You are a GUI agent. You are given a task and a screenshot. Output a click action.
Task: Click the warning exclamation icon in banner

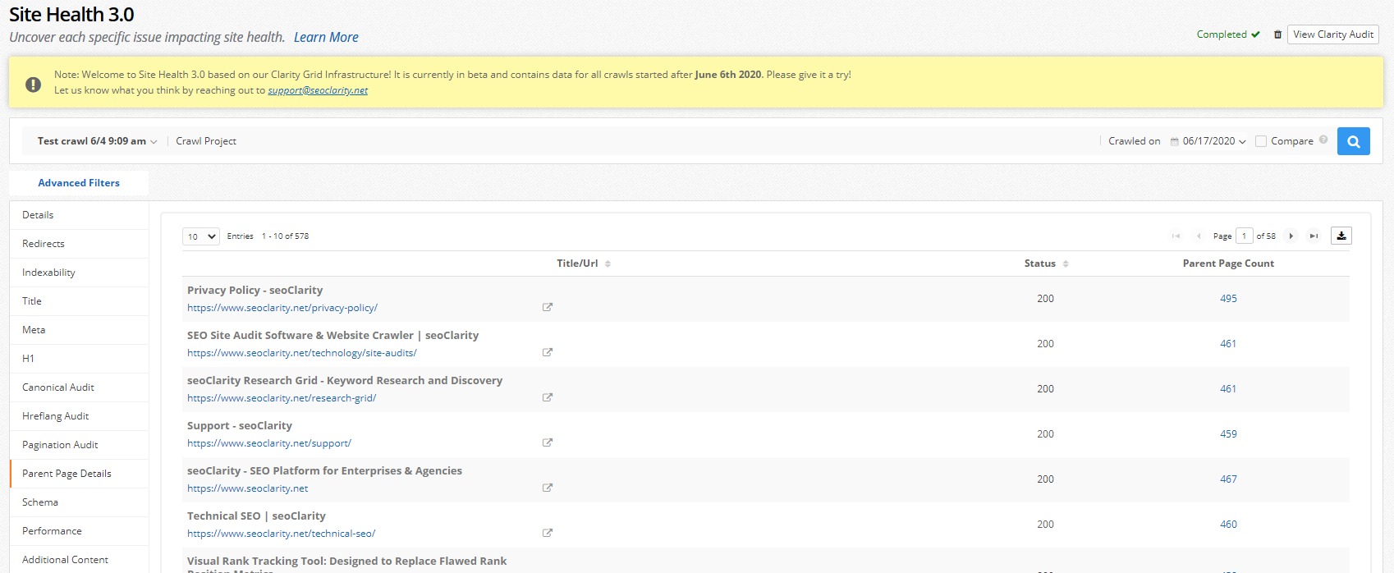(34, 85)
